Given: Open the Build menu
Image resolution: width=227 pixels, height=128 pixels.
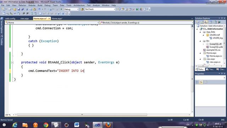Looking at the screenshot, I should pos(40,5).
